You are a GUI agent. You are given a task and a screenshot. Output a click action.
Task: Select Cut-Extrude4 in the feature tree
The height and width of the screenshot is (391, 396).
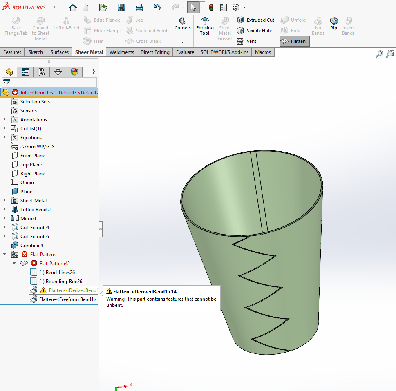click(34, 228)
